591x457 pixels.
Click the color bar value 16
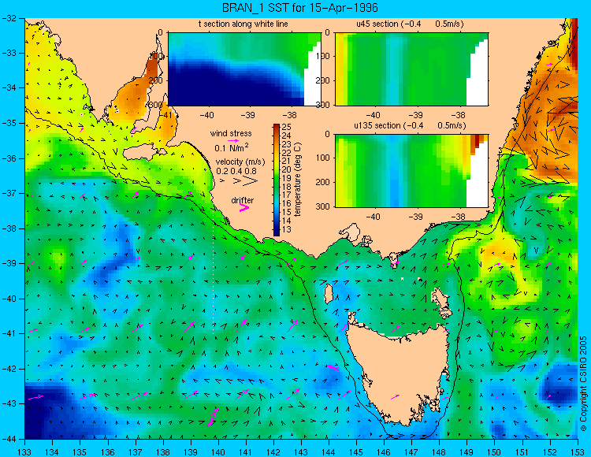click(x=287, y=204)
